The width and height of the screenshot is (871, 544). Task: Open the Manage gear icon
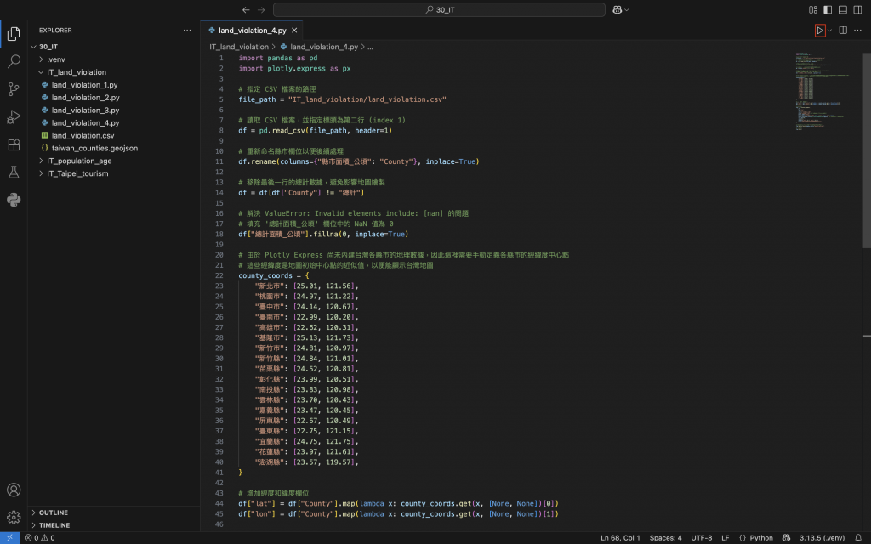(14, 517)
